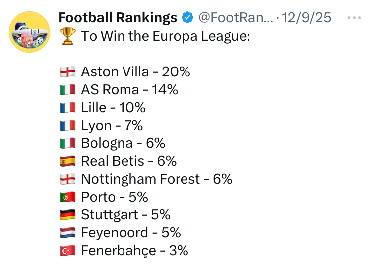Open the three-dot more options menu
The width and height of the screenshot is (372, 270).
point(354,18)
